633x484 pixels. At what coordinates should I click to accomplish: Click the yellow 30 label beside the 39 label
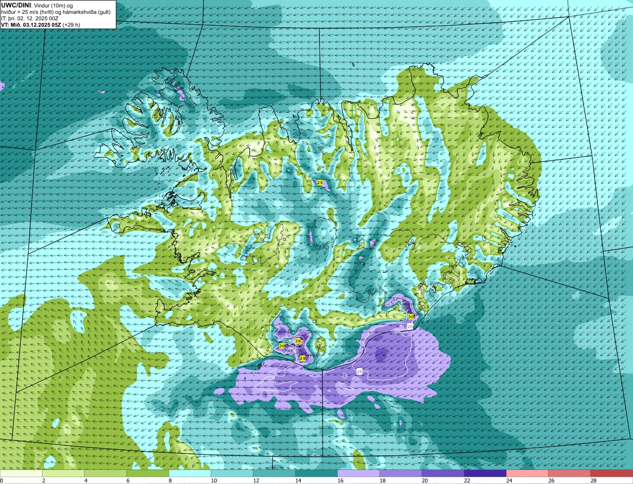281,346
